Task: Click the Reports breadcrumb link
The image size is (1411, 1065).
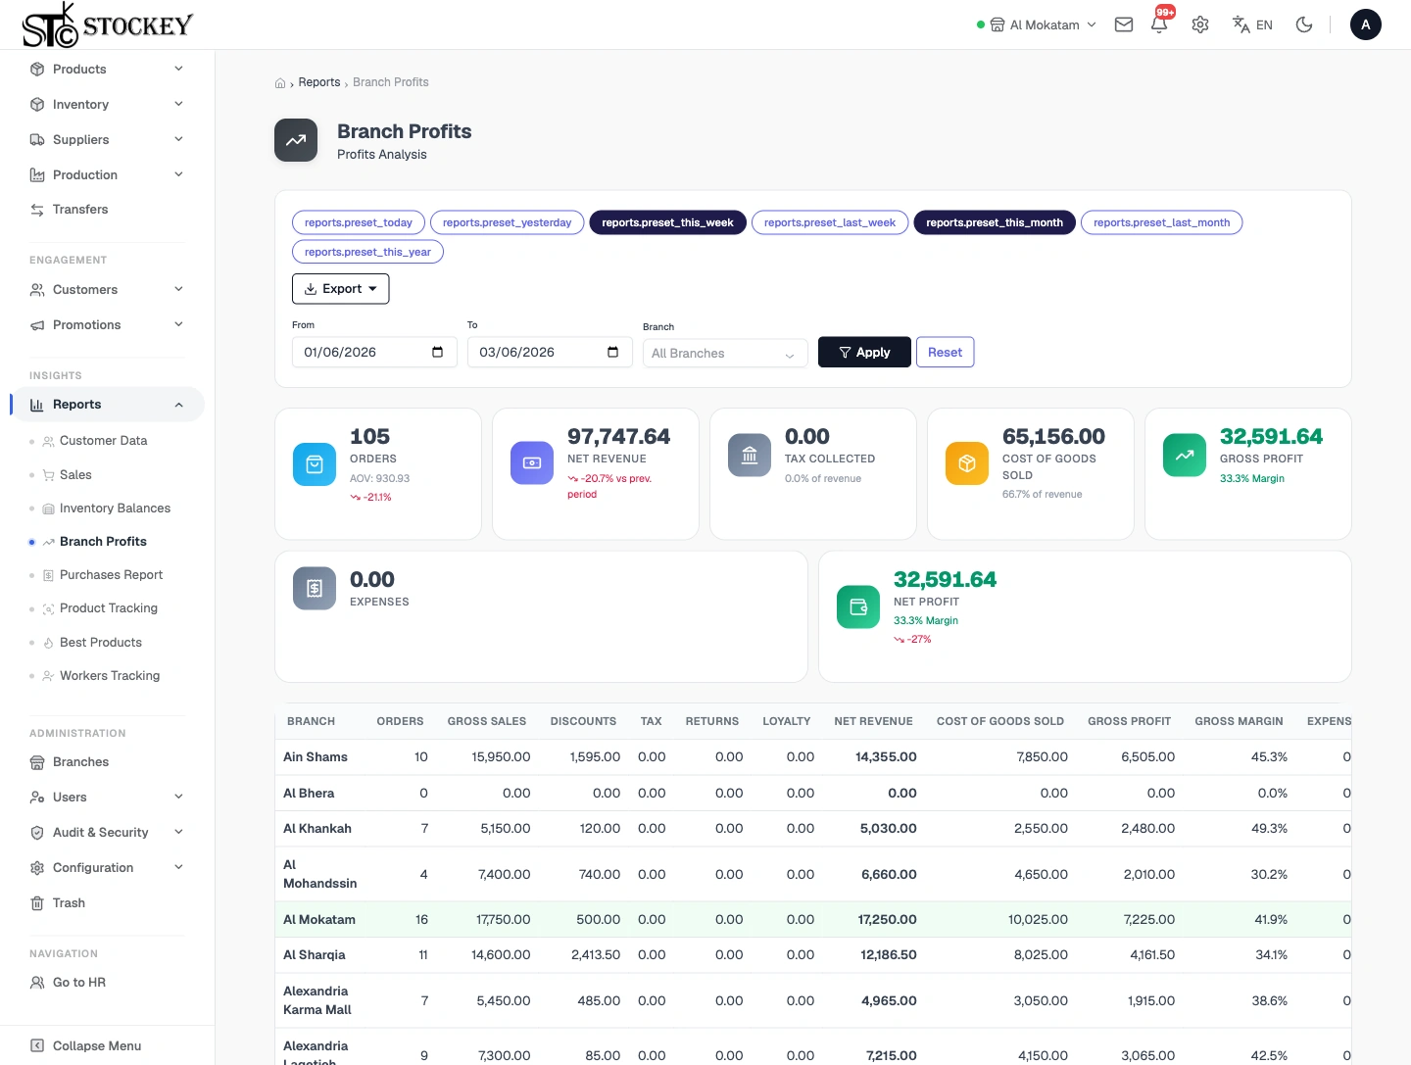Action: pos(319,82)
